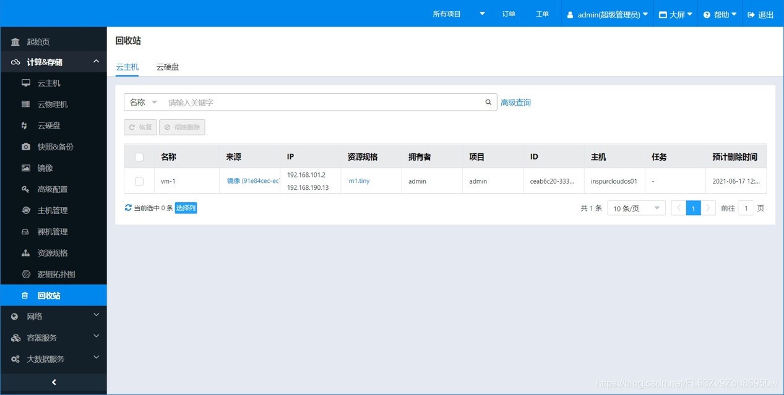Image resolution: width=784 pixels, height=395 pixels.
Task: Click the 镜像 image icon
Action: (26, 168)
